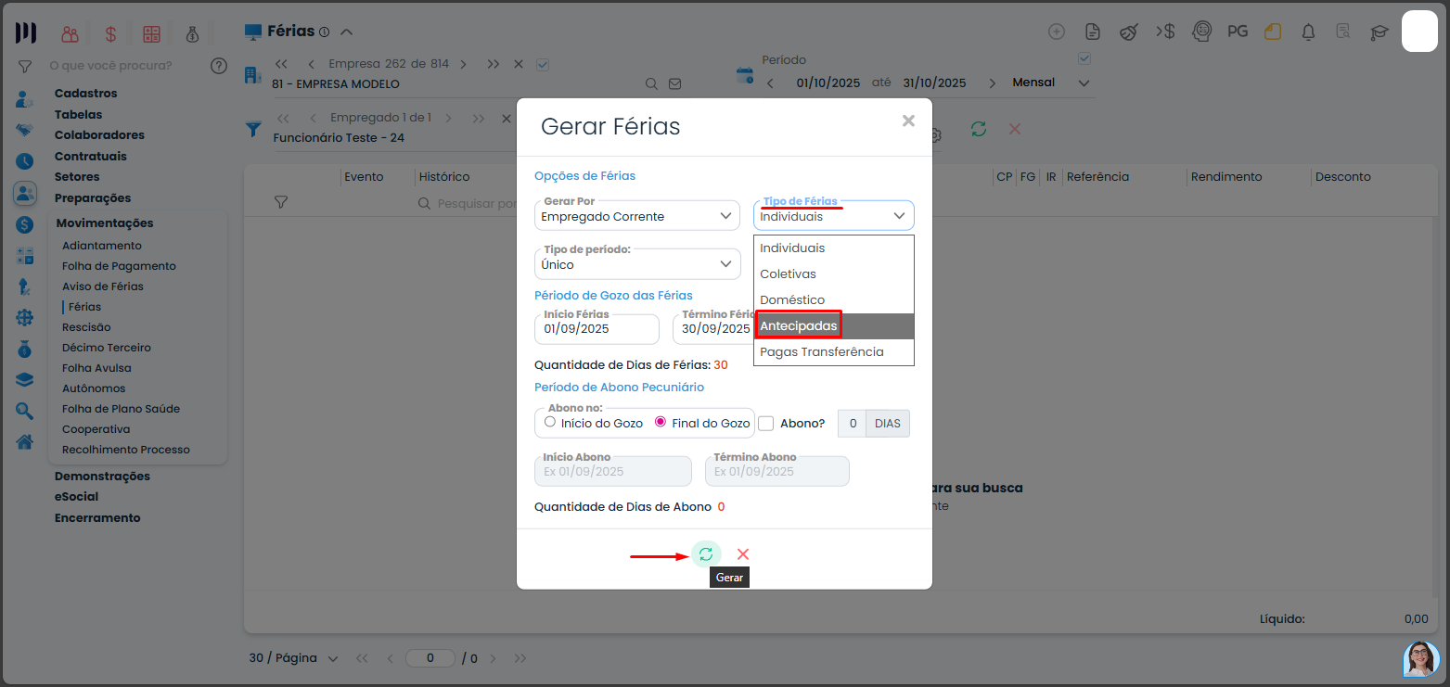Open the chat assistant avatar
The width and height of the screenshot is (1450, 687).
point(1420,658)
